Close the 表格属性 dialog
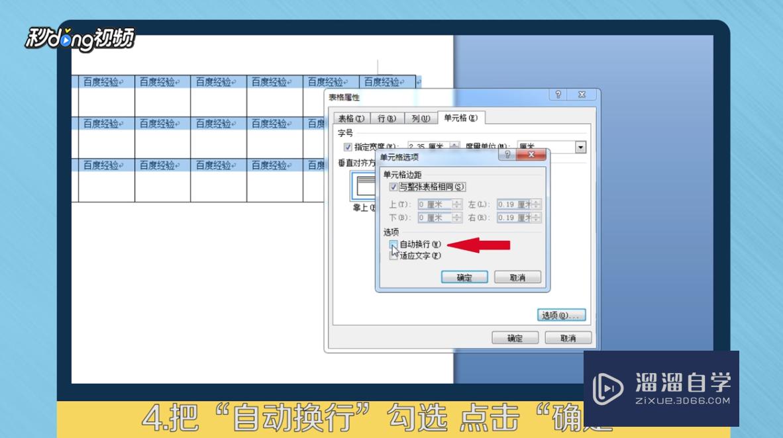The width and height of the screenshot is (783, 438). tap(582, 95)
